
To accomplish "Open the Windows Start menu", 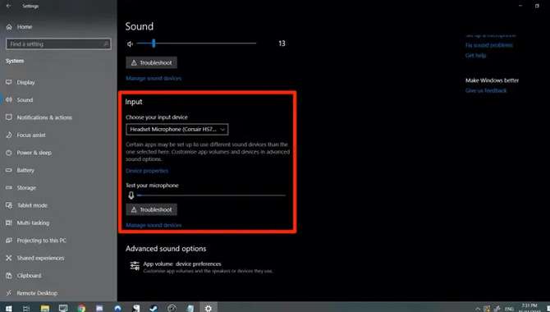I will click(8, 308).
